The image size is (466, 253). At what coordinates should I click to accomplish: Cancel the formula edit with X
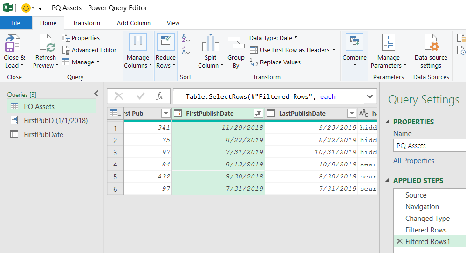(x=118, y=96)
